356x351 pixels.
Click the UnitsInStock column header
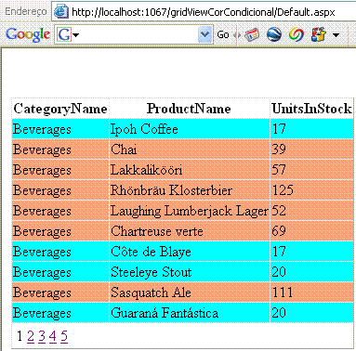(x=311, y=109)
